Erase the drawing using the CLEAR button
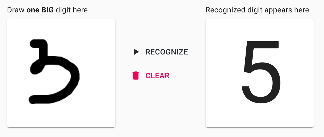 (x=151, y=76)
